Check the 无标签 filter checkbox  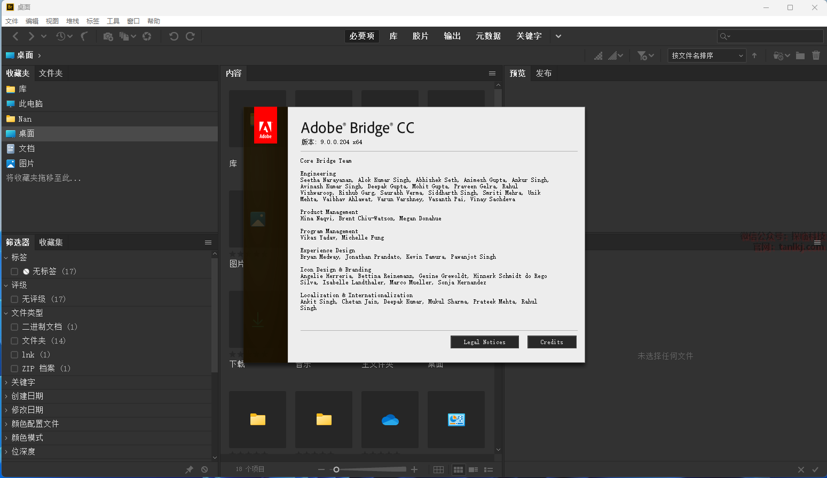pos(14,272)
